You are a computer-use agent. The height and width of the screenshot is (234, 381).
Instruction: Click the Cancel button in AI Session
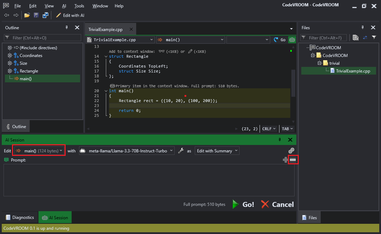278,204
